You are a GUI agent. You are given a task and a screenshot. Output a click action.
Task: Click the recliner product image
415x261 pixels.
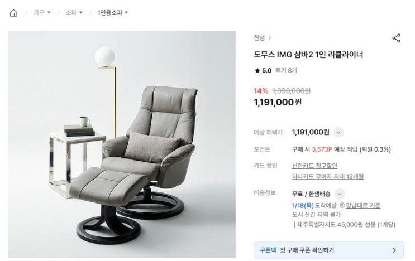click(x=122, y=144)
